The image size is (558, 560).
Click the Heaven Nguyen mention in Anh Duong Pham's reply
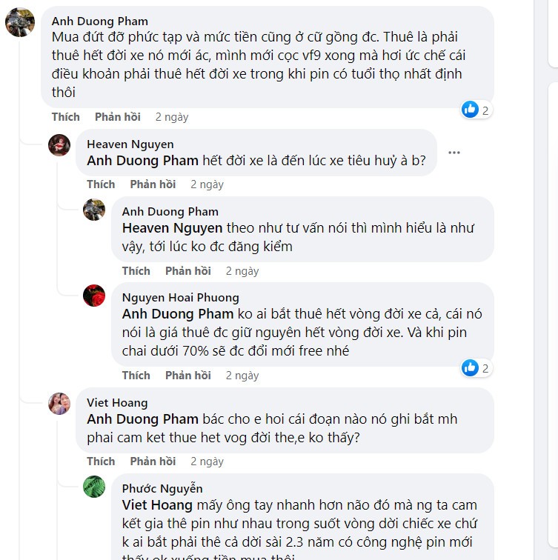point(173,228)
